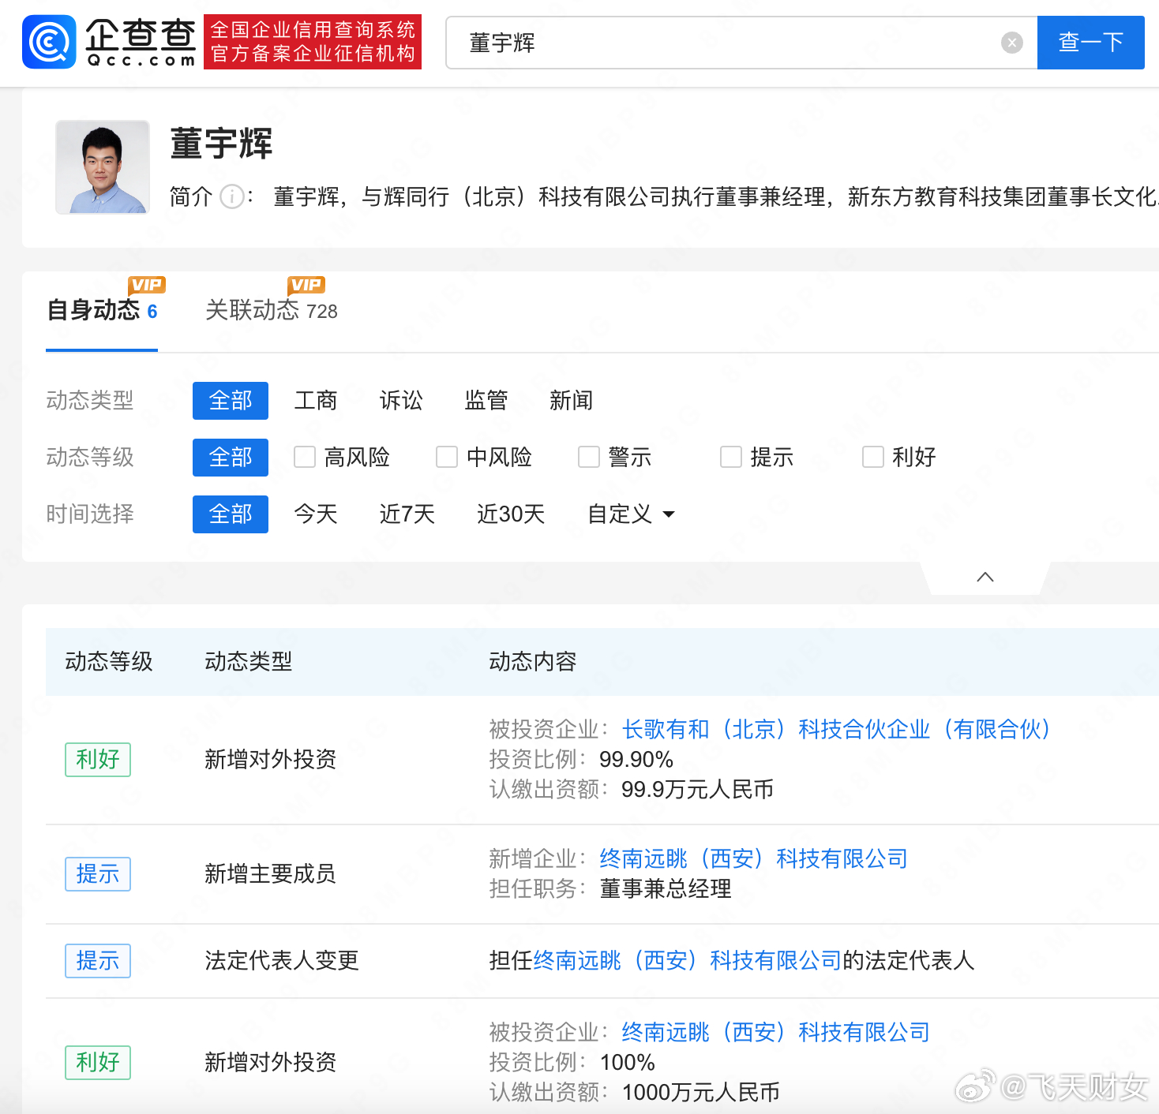Open the Qcc.com logo homepage
1159x1114 pixels.
pos(110,42)
